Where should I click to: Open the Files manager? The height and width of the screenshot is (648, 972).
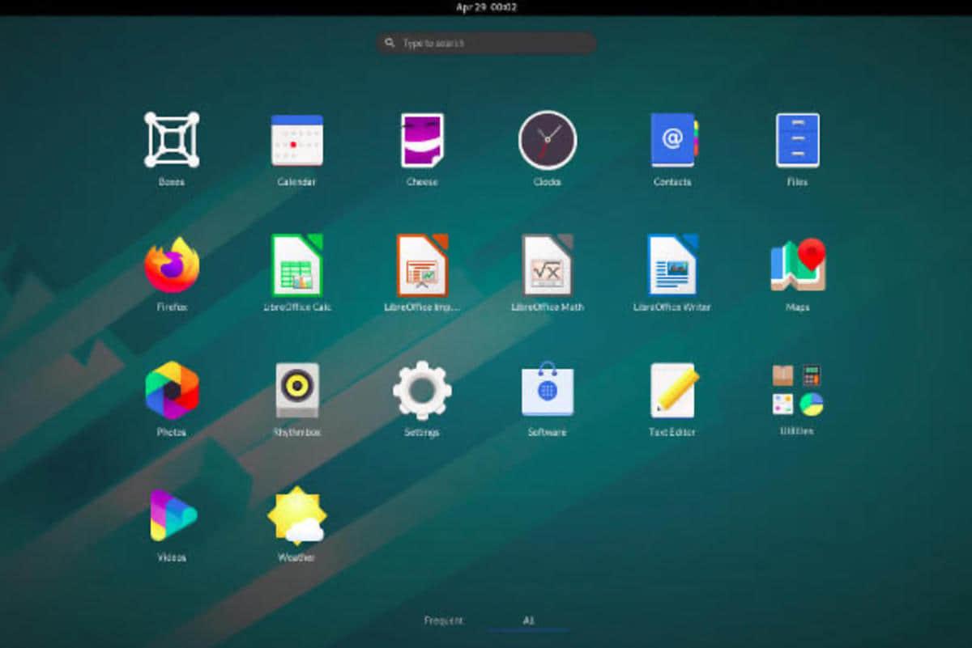tap(797, 141)
